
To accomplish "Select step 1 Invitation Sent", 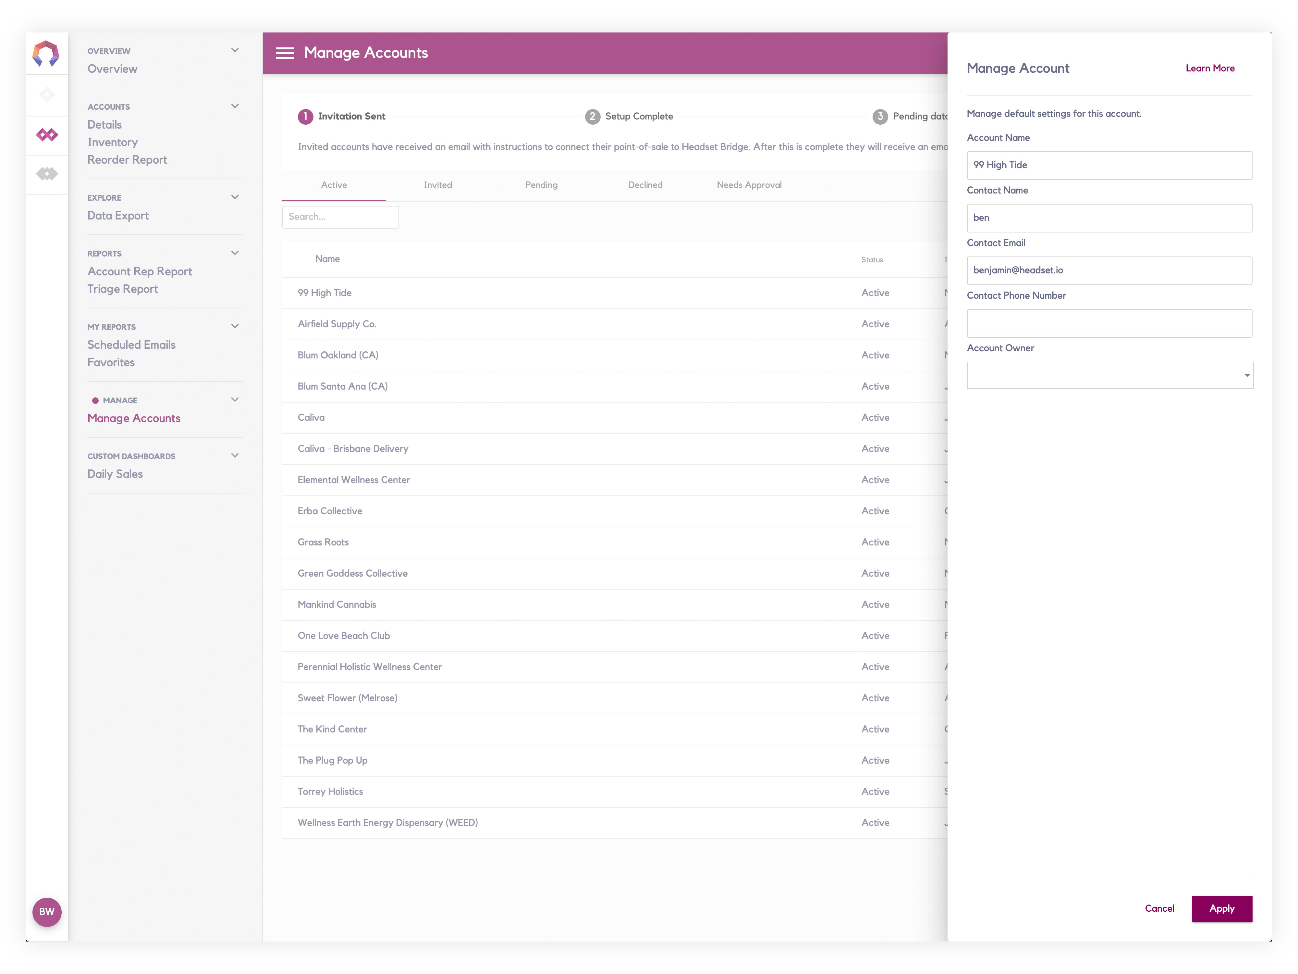I will point(341,116).
